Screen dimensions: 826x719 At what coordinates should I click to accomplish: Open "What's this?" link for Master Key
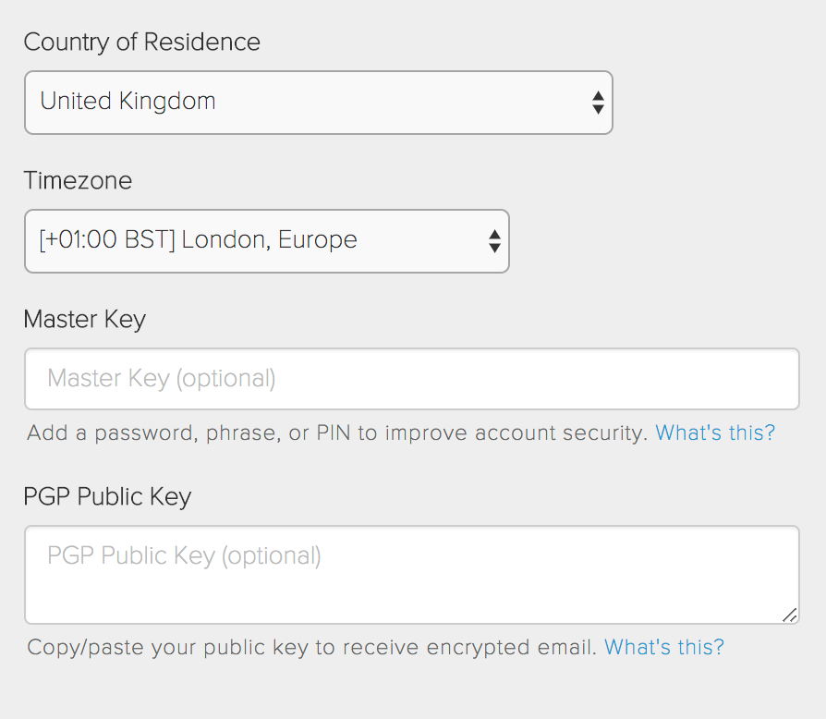[x=715, y=433]
